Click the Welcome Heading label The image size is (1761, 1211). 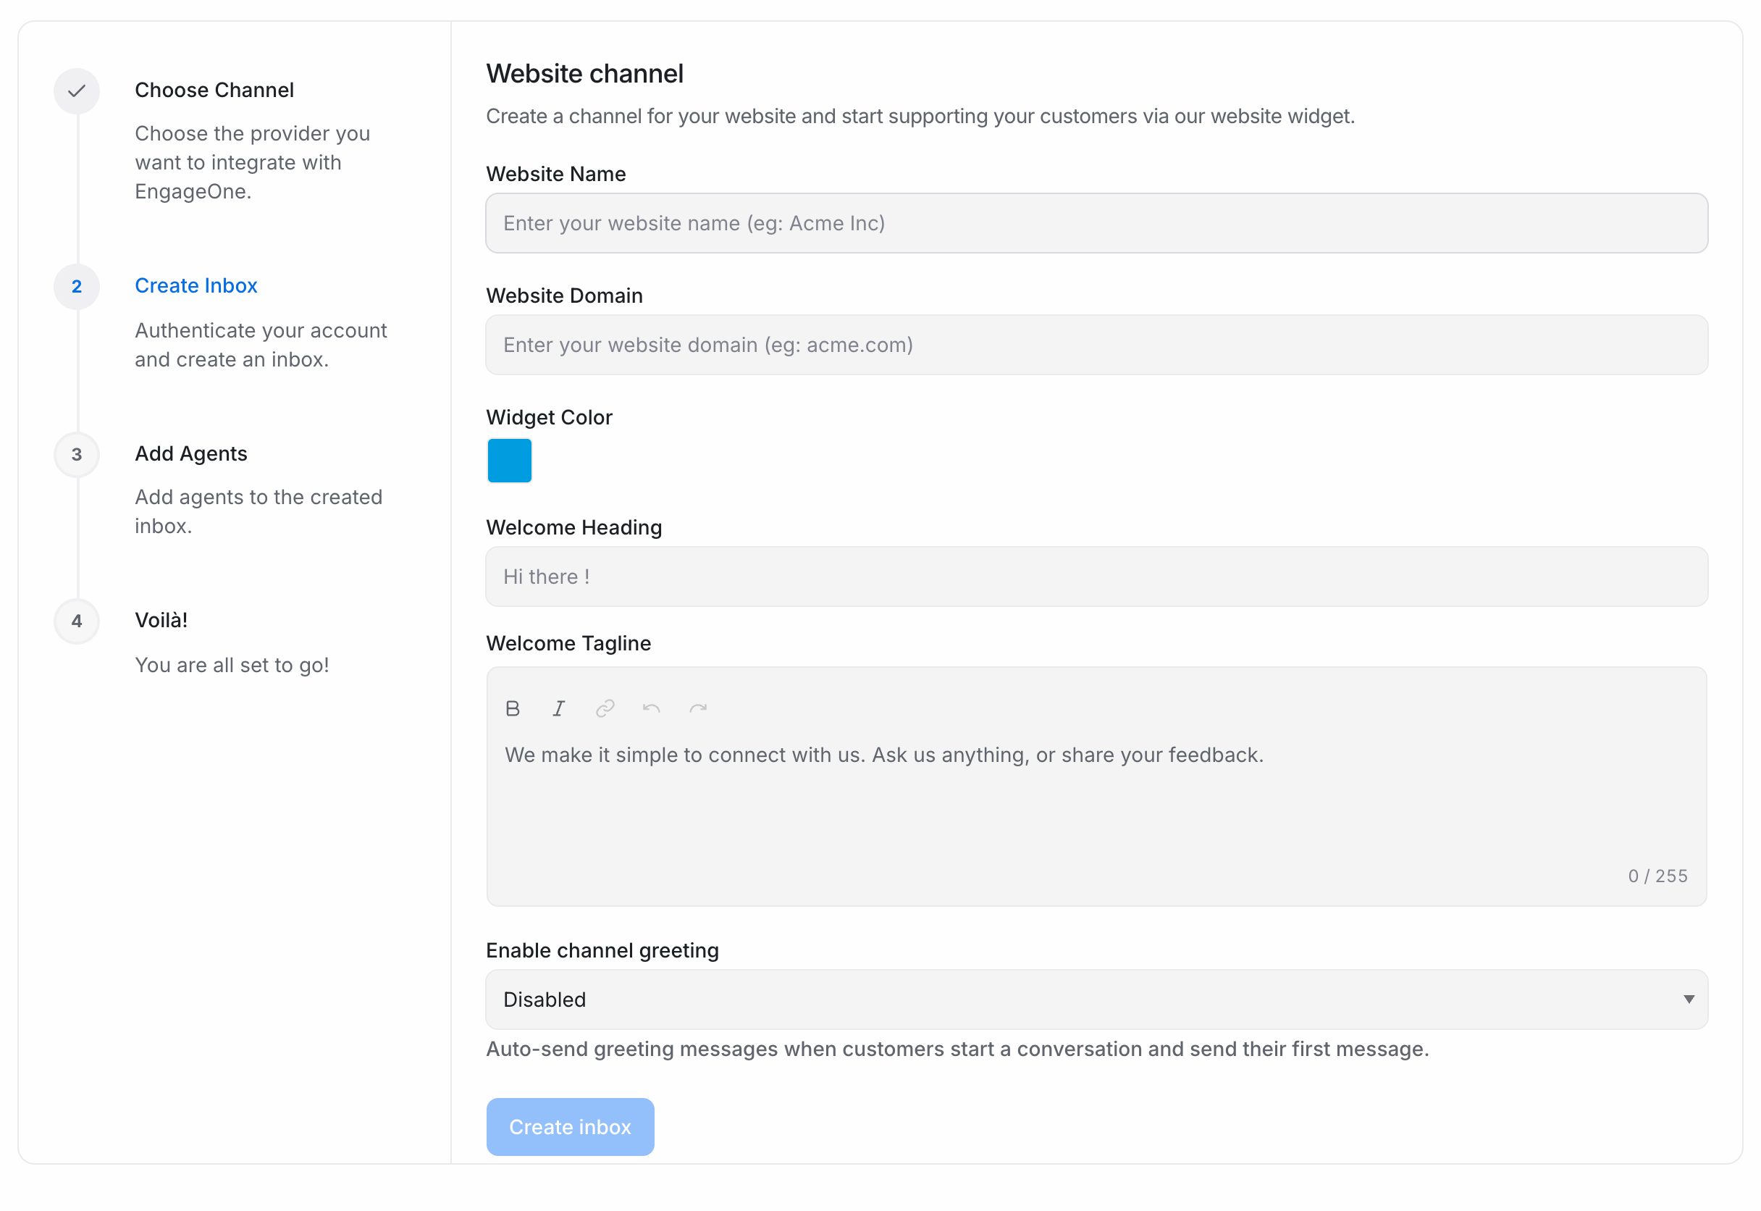click(x=574, y=527)
